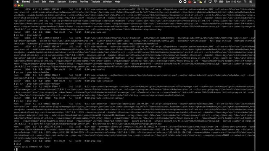Open the Toolbelt menu
Image resolution: width=269 pixels, height=151 pixels.
(x=95, y=2)
